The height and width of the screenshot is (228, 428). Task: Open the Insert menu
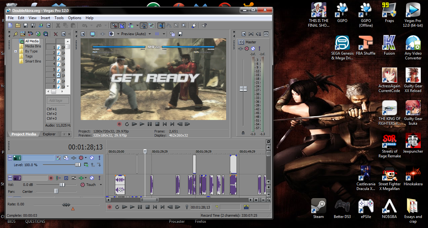click(x=45, y=18)
